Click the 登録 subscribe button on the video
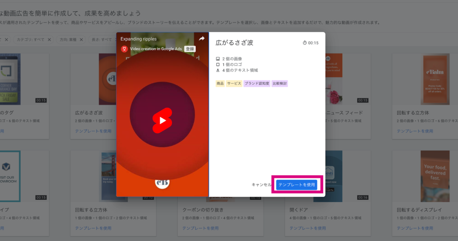Viewport: 458px width, 241px height. coord(190,49)
